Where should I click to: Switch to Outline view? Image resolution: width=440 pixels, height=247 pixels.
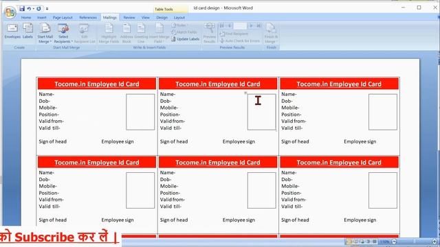[368, 242]
